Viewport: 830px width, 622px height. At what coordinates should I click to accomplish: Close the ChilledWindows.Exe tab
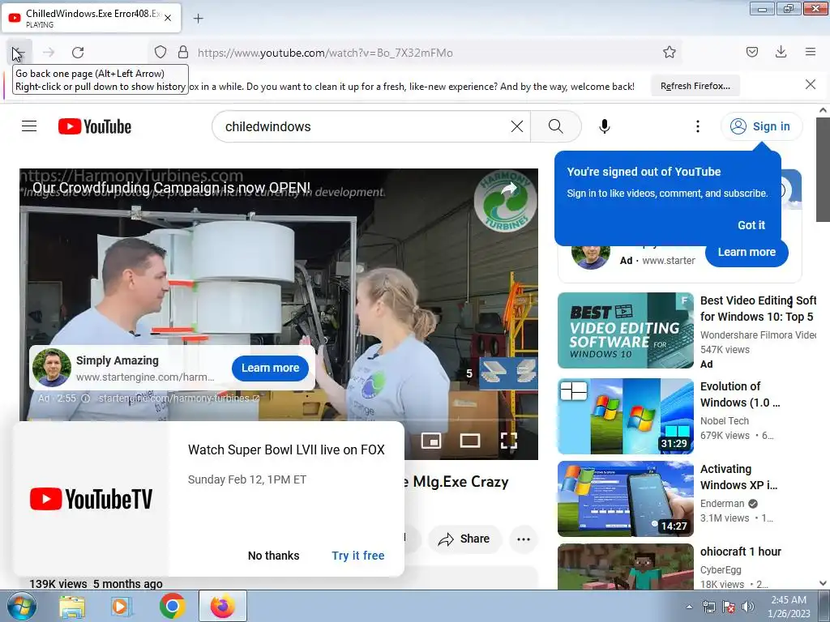click(x=168, y=18)
